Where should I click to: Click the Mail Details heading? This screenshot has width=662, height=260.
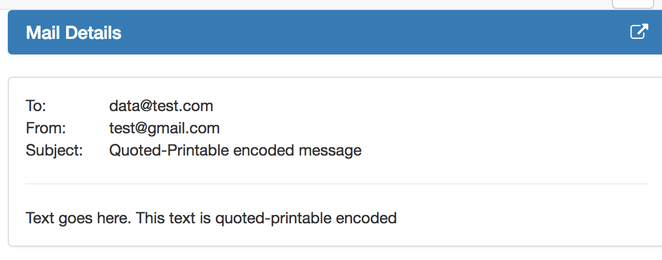pyautogui.click(x=73, y=32)
